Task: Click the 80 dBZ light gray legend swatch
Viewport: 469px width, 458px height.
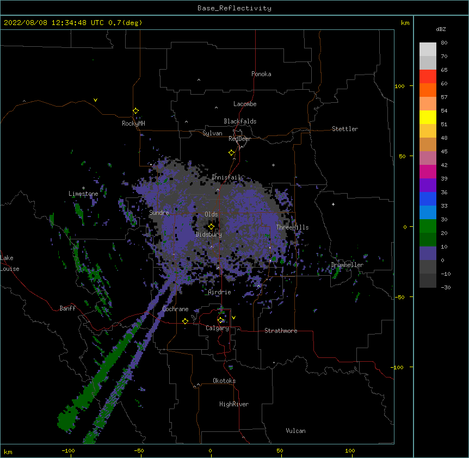Action: 428,49
